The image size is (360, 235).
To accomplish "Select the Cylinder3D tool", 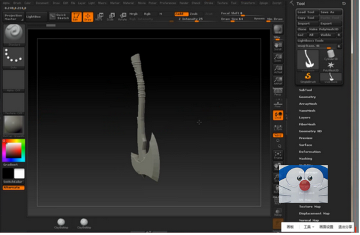I will (331, 55).
